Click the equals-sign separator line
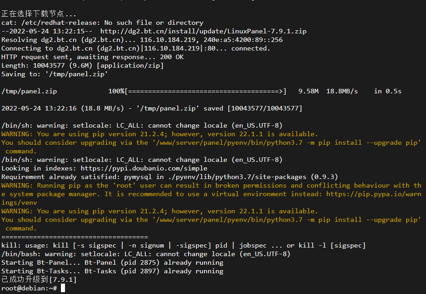Viewport: 426px width, 294px height. 75,237
